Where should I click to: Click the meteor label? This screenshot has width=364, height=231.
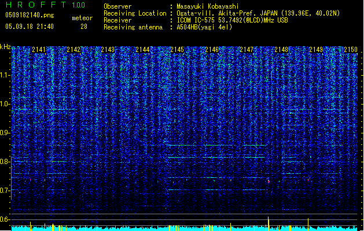point(82,18)
